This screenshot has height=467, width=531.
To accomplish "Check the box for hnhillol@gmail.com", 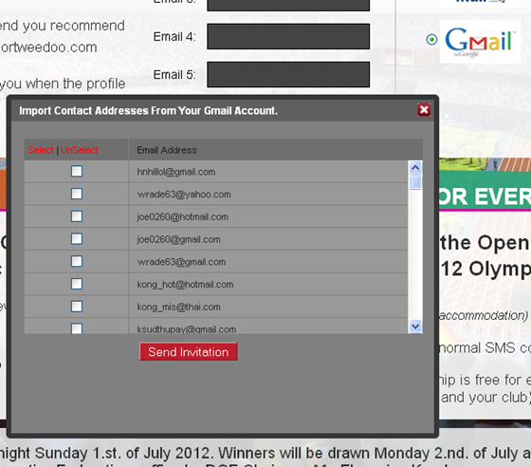I will click(x=77, y=171).
